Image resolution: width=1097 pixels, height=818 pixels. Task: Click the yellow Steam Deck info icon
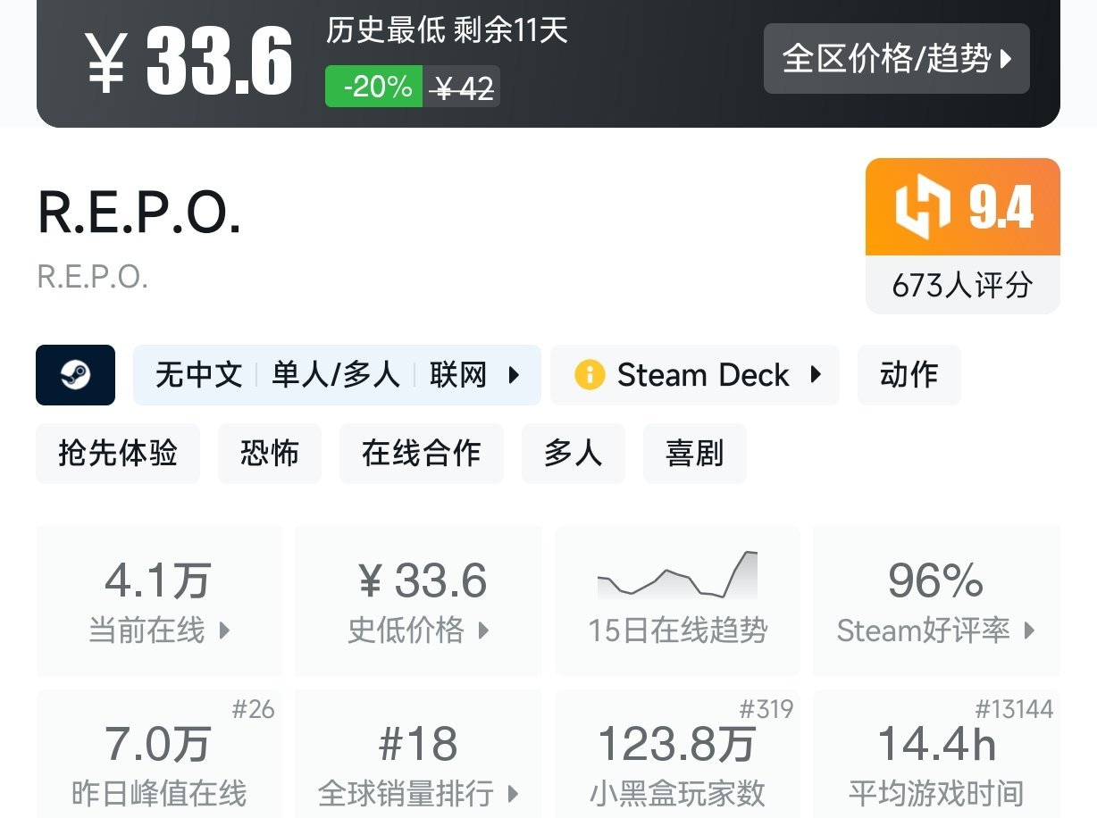coord(590,375)
